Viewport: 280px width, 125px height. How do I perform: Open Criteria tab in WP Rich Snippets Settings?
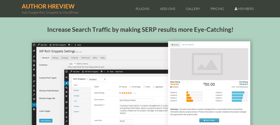[x=74, y=58]
